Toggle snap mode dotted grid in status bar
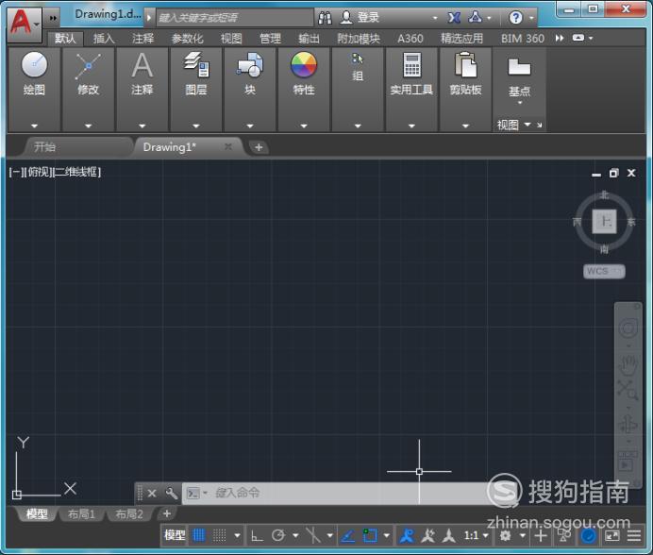 pyautogui.click(x=220, y=535)
